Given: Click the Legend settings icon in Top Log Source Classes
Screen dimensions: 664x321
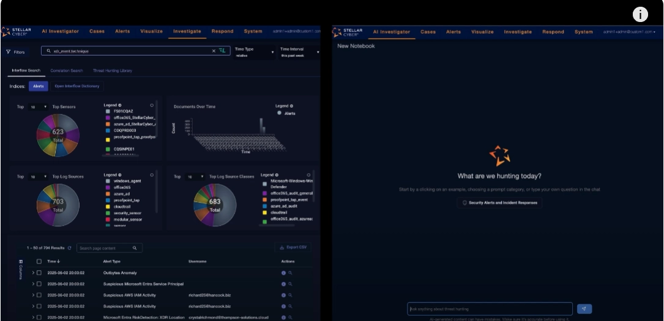Looking at the screenshot, I should (277, 175).
